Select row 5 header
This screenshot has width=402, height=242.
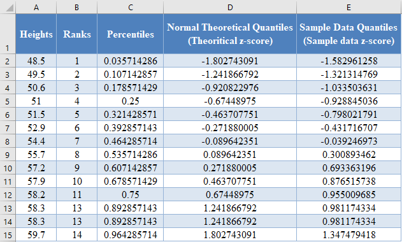(x=8, y=101)
